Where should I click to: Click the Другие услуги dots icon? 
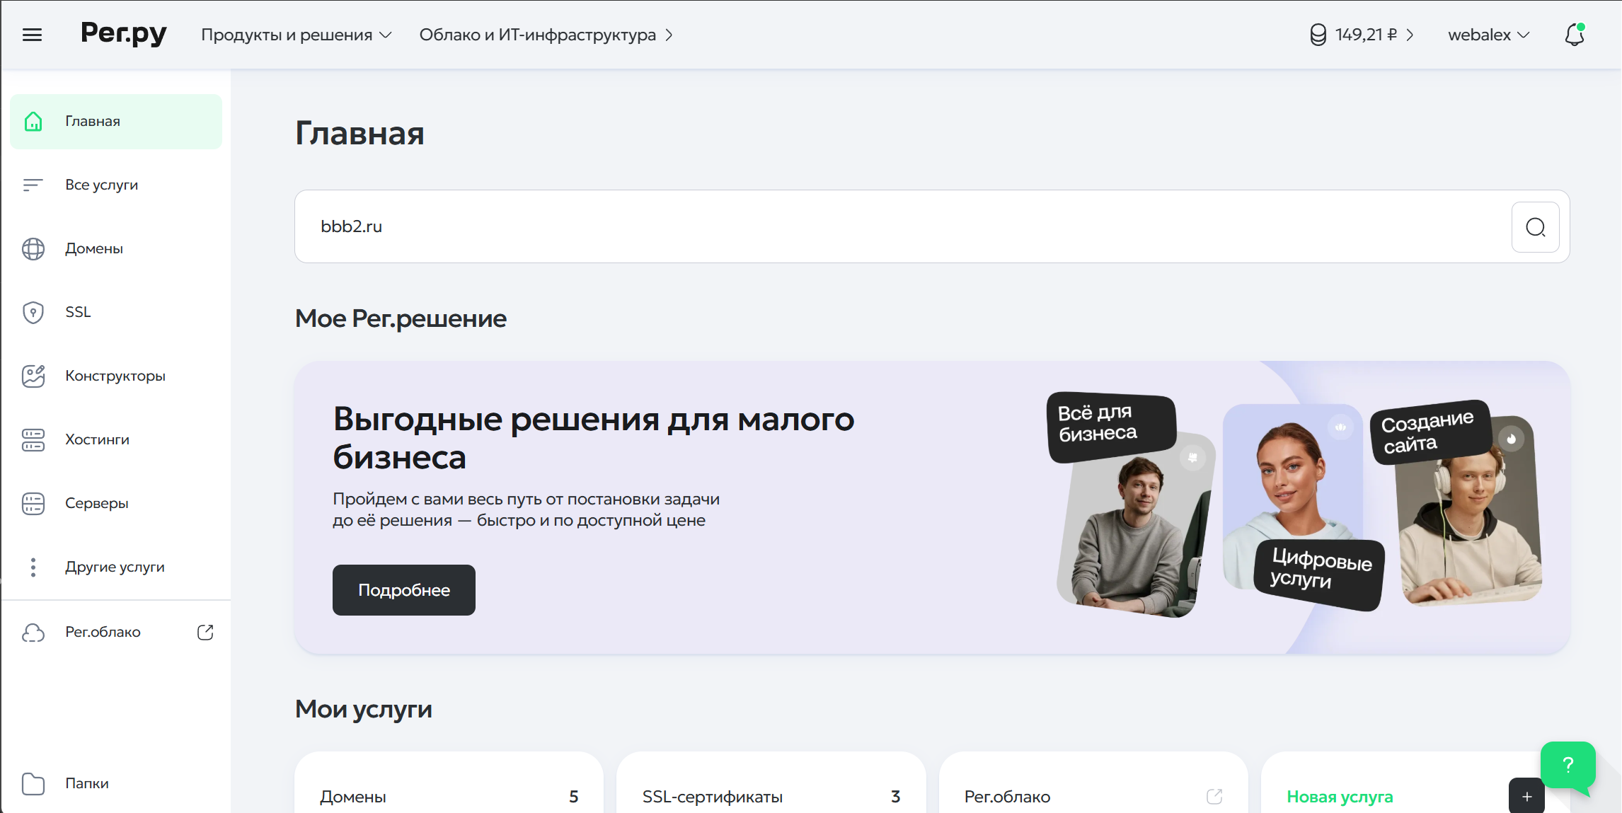[x=33, y=567]
